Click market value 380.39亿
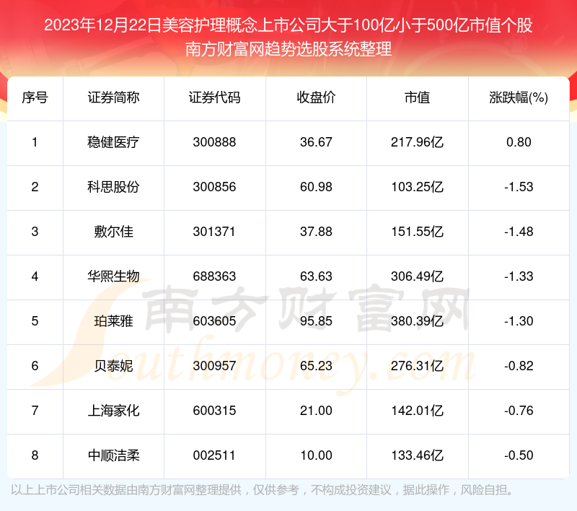This screenshot has height=511, width=577. (x=418, y=321)
